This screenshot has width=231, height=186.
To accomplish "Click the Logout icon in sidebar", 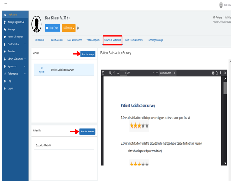I will tap(5, 89).
